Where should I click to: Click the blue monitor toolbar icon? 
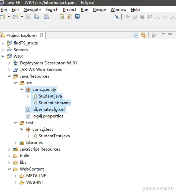(77, 16)
